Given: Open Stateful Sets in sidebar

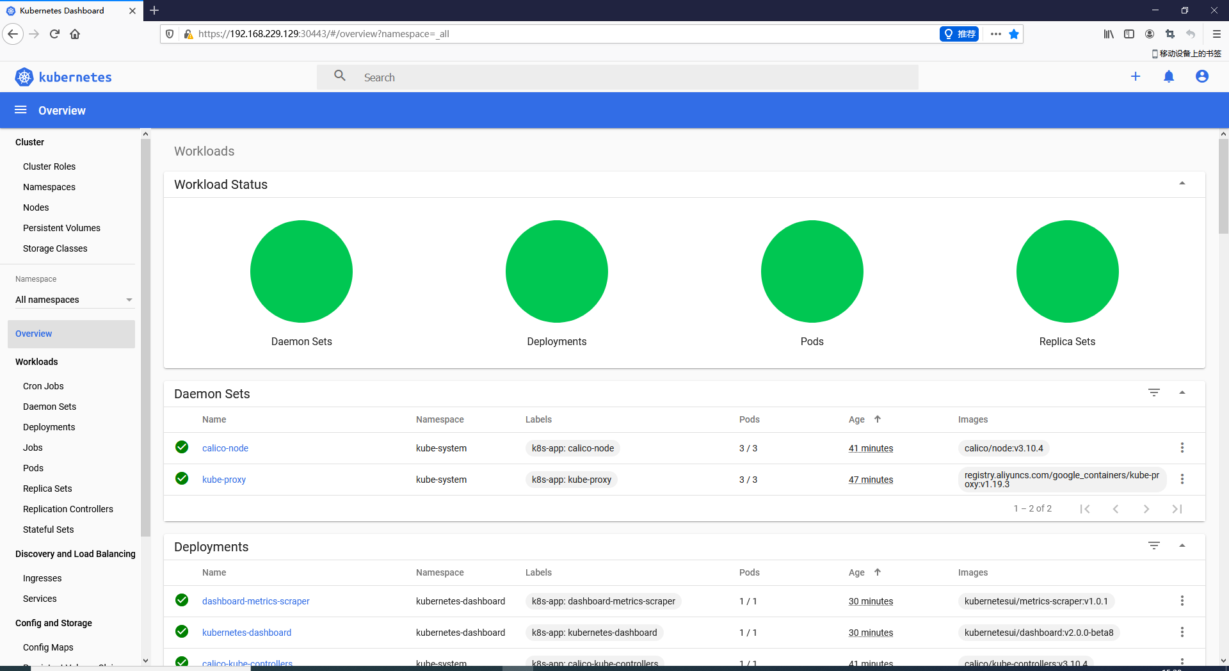Looking at the screenshot, I should (49, 530).
